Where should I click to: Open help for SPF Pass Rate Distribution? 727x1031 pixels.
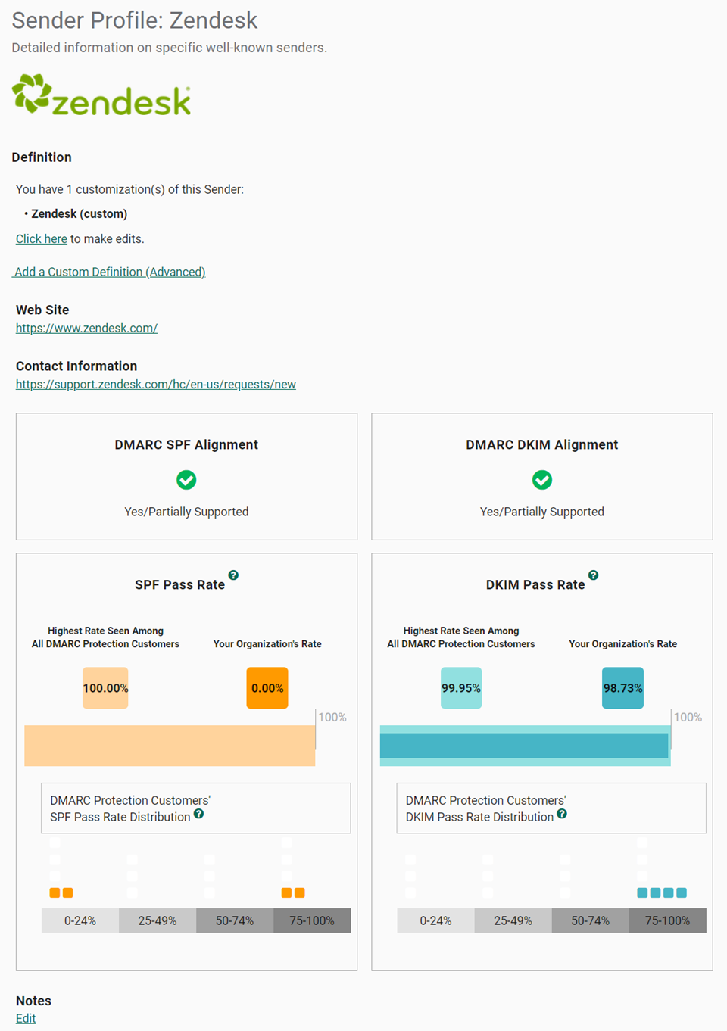coord(198,814)
